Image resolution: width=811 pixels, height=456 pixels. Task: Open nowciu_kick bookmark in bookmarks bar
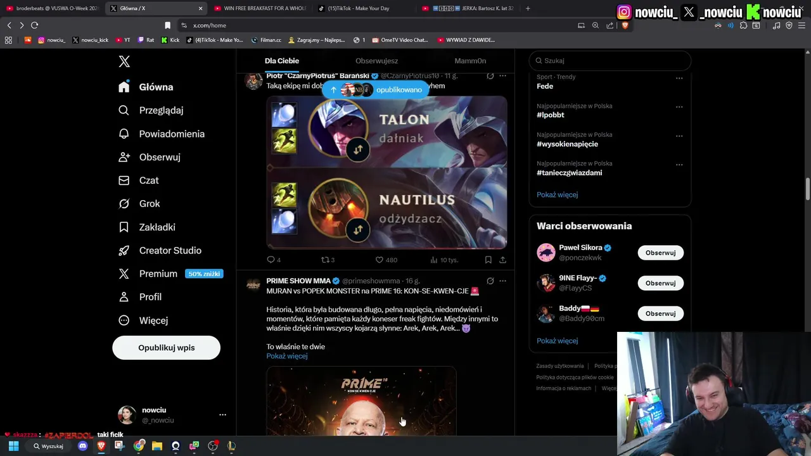(90, 40)
